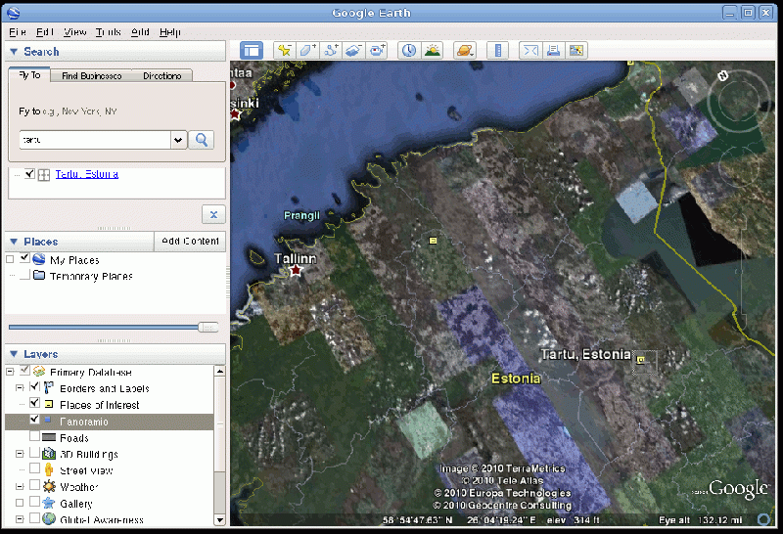
Task: Open the Help menu
Action: (x=169, y=32)
